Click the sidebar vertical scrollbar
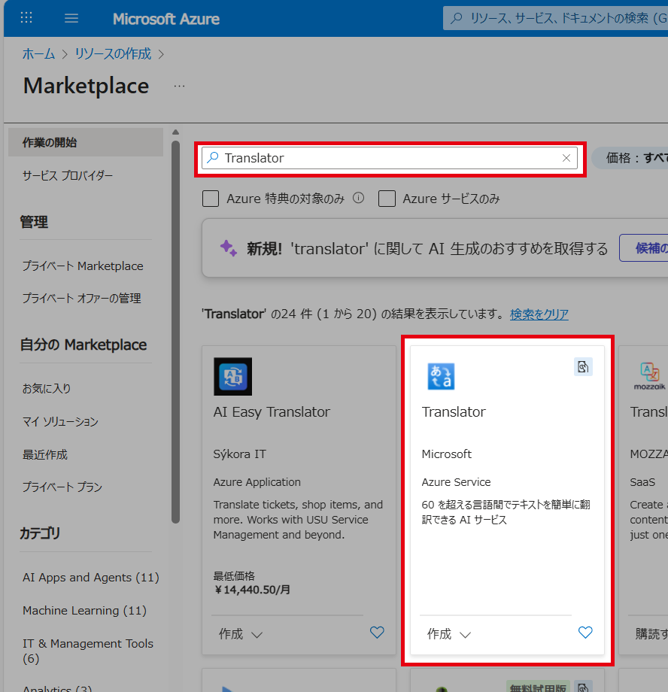The image size is (668, 692). click(x=175, y=331)
